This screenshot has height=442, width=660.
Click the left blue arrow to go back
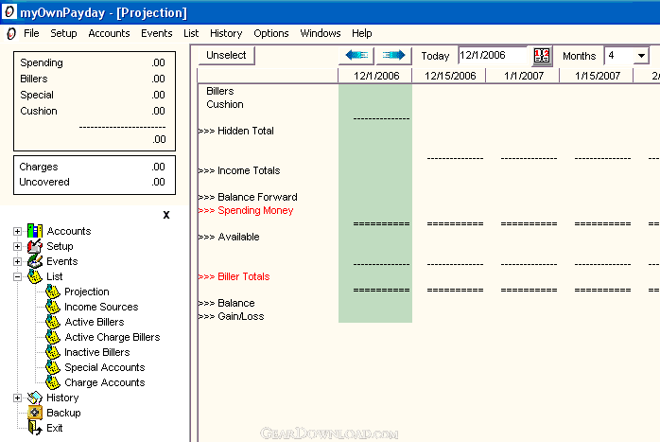(x=356, y=55)
